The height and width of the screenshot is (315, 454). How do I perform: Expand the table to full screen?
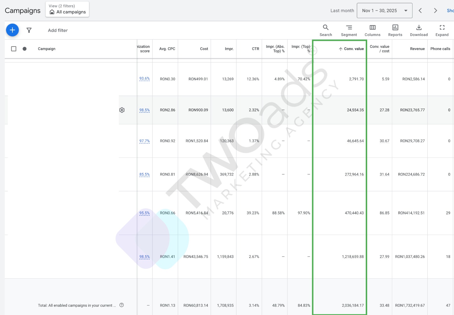(x=442, y=30)
